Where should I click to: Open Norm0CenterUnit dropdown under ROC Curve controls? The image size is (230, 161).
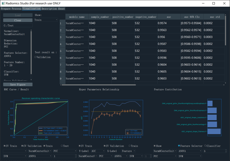[x=40, y=151]
